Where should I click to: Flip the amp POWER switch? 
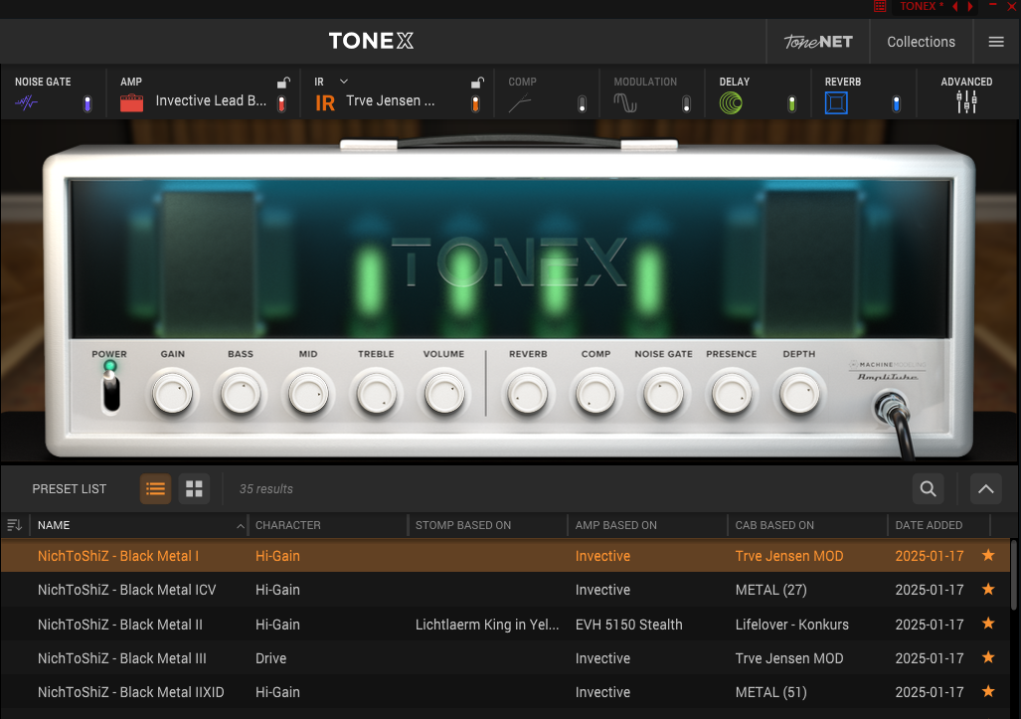pyautogui.click(x=111, y=390)
